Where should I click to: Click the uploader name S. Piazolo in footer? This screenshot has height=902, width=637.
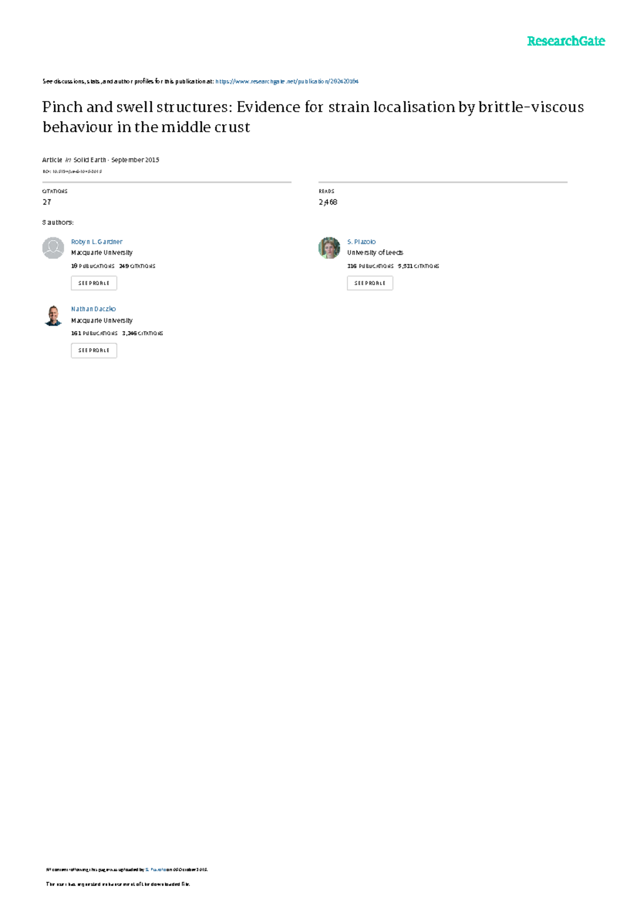[x=156, y=870]
